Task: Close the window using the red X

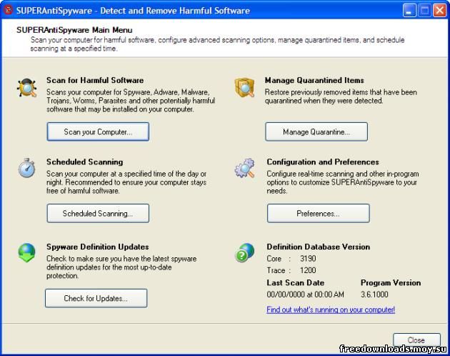Action: (440, 11)
